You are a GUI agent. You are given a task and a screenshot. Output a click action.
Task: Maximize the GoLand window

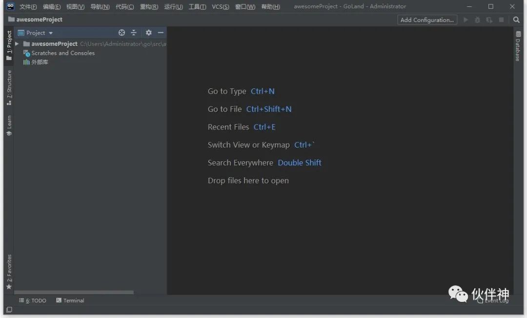click(491, 6)
